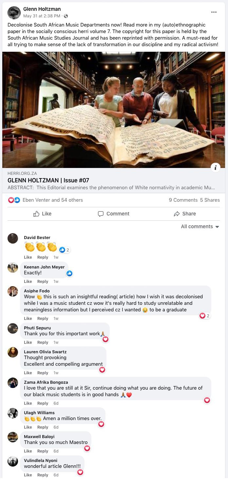Like the post with Like button
Image resolution: width=228 pixels, height=480 pixels.
point(42,214)
